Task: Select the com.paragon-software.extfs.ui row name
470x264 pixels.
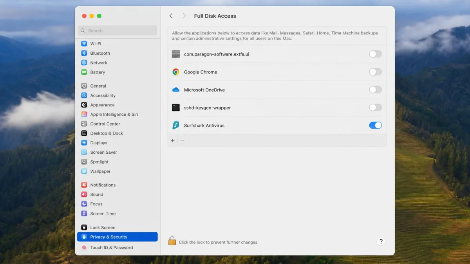Action: [x=217, y=54]
